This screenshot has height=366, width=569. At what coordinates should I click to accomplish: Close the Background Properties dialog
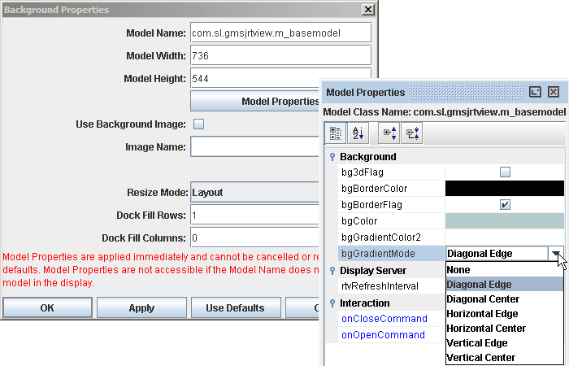tap(368, 10)
